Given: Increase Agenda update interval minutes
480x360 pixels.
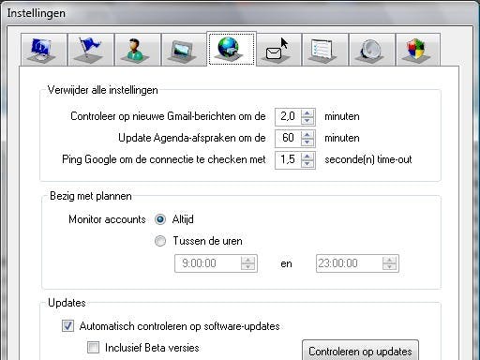Looking at the screenshot, I should [x=307, y=135].
